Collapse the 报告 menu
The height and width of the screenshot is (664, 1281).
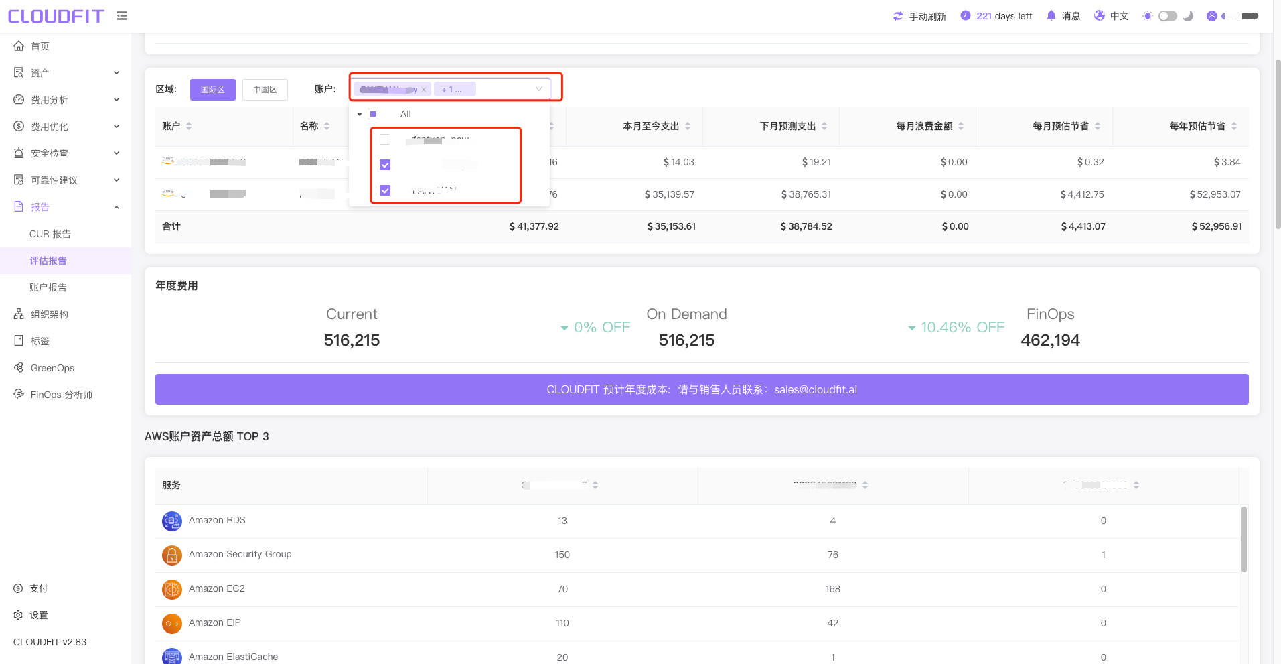66,207
